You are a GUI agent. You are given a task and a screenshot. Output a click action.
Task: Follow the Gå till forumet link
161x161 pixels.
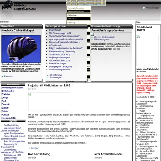point(56,75)
